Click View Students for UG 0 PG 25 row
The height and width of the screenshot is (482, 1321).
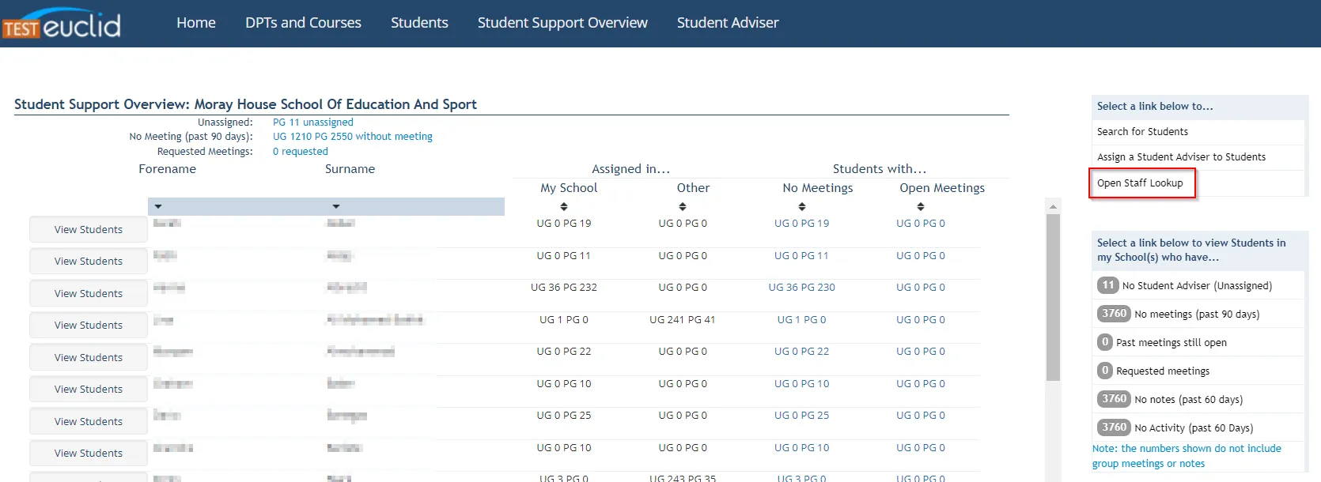point(89,421)
